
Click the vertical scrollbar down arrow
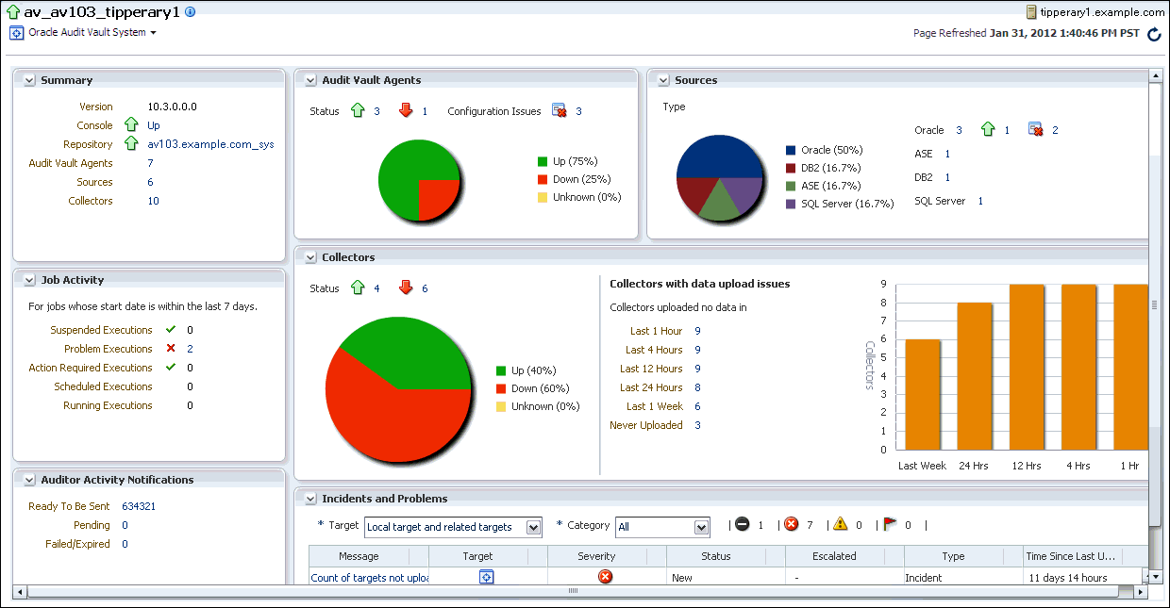click(x=1155, y=576)
